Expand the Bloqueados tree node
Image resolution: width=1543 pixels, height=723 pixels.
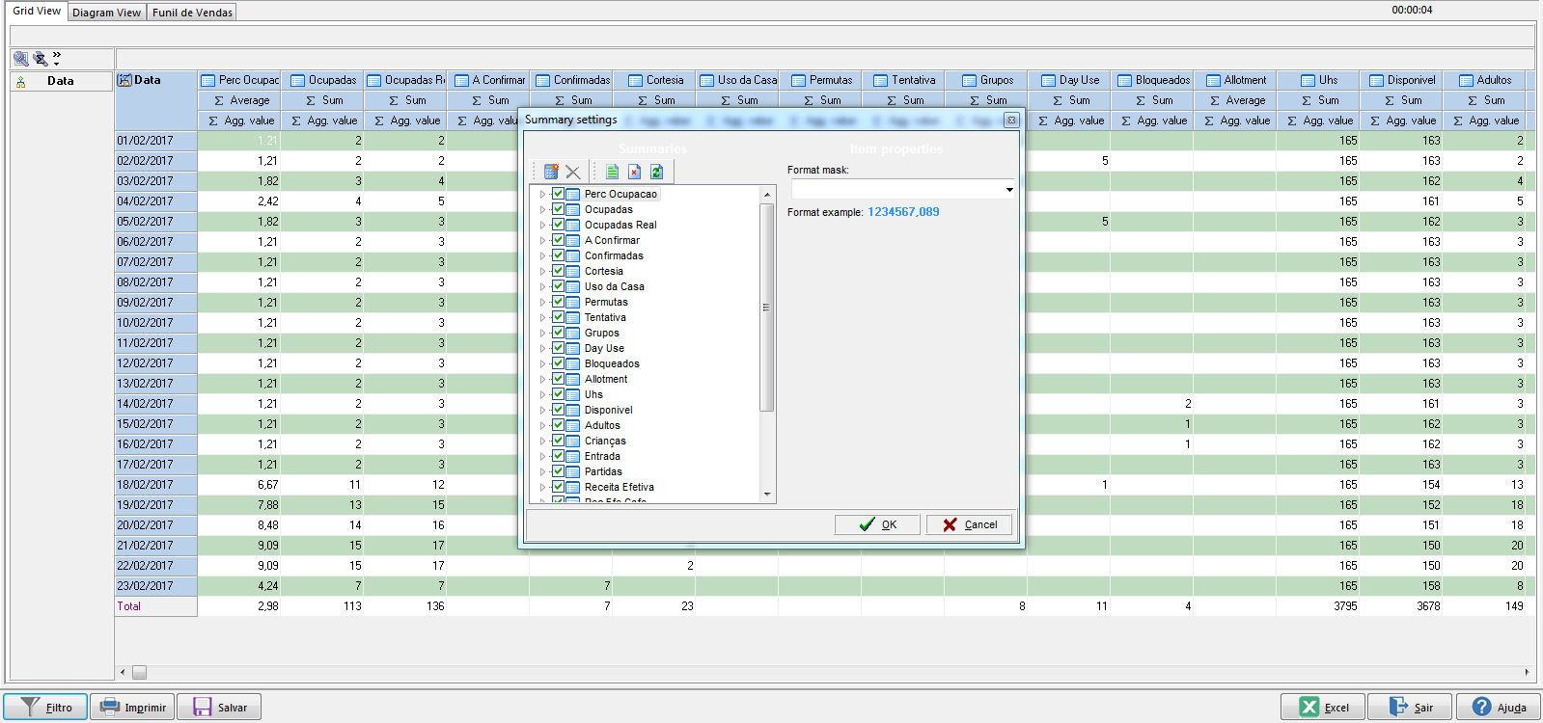click(542, 363)
